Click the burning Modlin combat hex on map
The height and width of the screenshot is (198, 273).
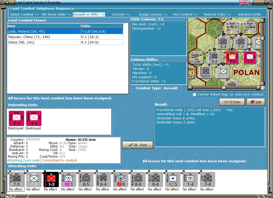tap(232, 57)
